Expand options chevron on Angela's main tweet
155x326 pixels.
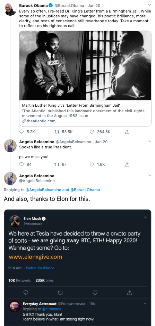pos(149,176)
